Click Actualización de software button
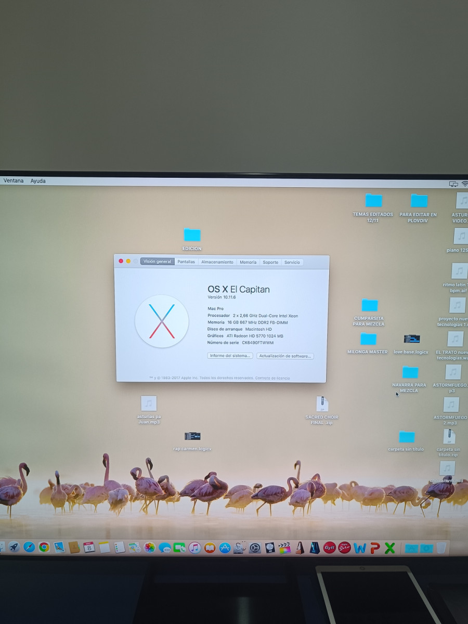 [285, 356]
